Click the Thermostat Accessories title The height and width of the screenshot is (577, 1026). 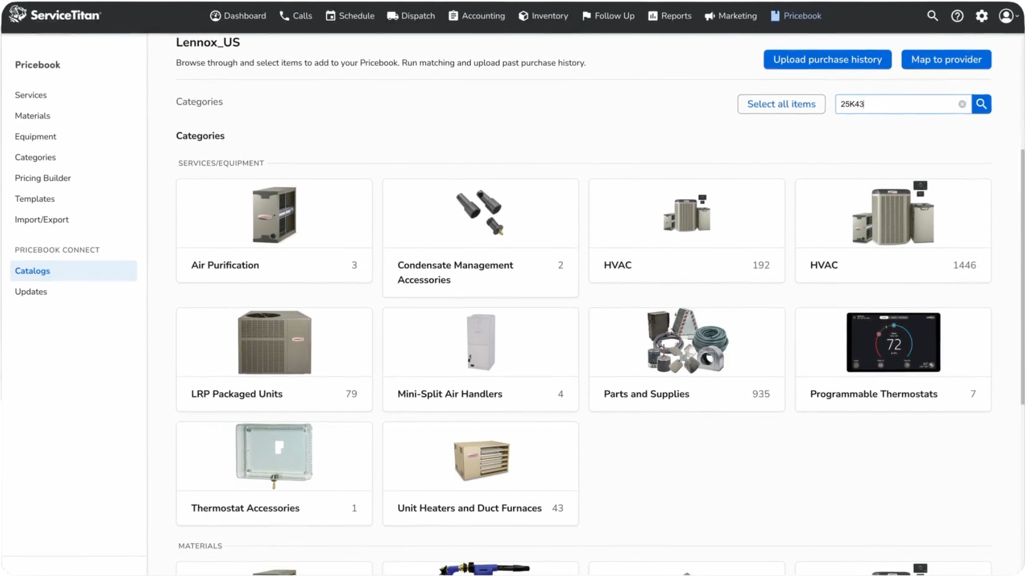(245, 509)
